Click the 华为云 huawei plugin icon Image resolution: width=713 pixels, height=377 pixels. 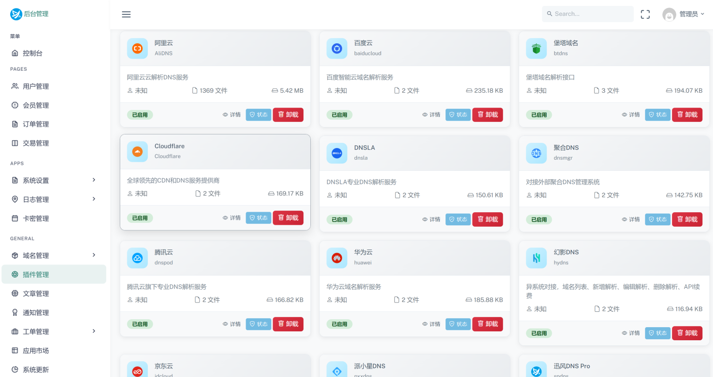pyautogui.click(x=336, y=257)
